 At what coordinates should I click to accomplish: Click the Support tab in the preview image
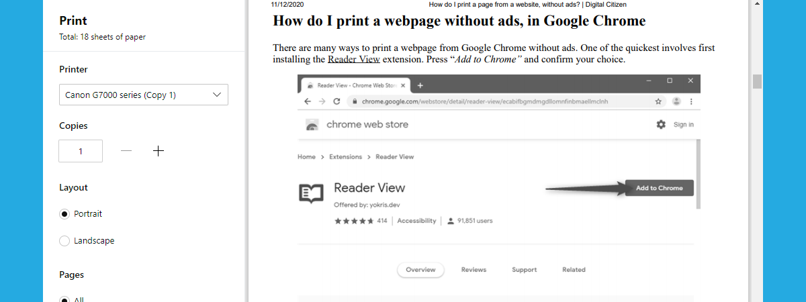click(x=524, y=270)
